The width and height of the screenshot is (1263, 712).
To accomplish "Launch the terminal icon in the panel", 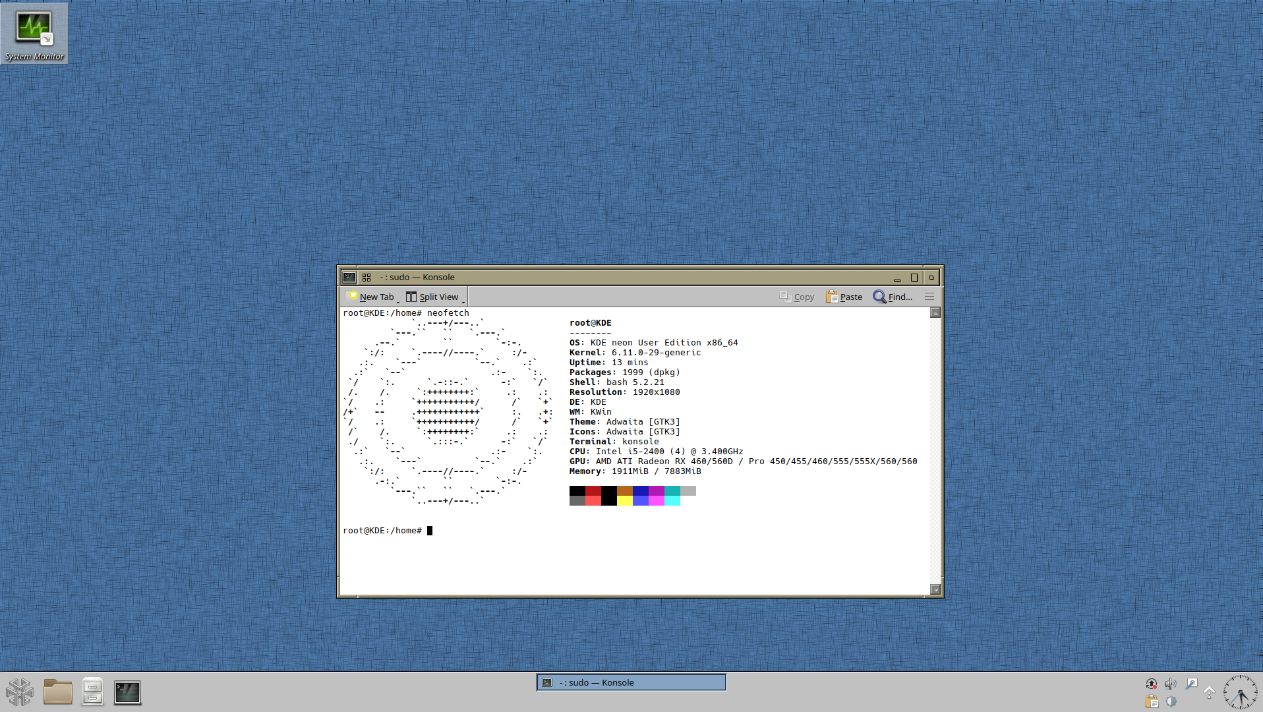I will [x=127, y=692].
